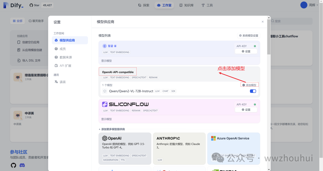The image size is (323, 171).
Task: Select 模型供应商 in settings sidebar
Action: 70,40
